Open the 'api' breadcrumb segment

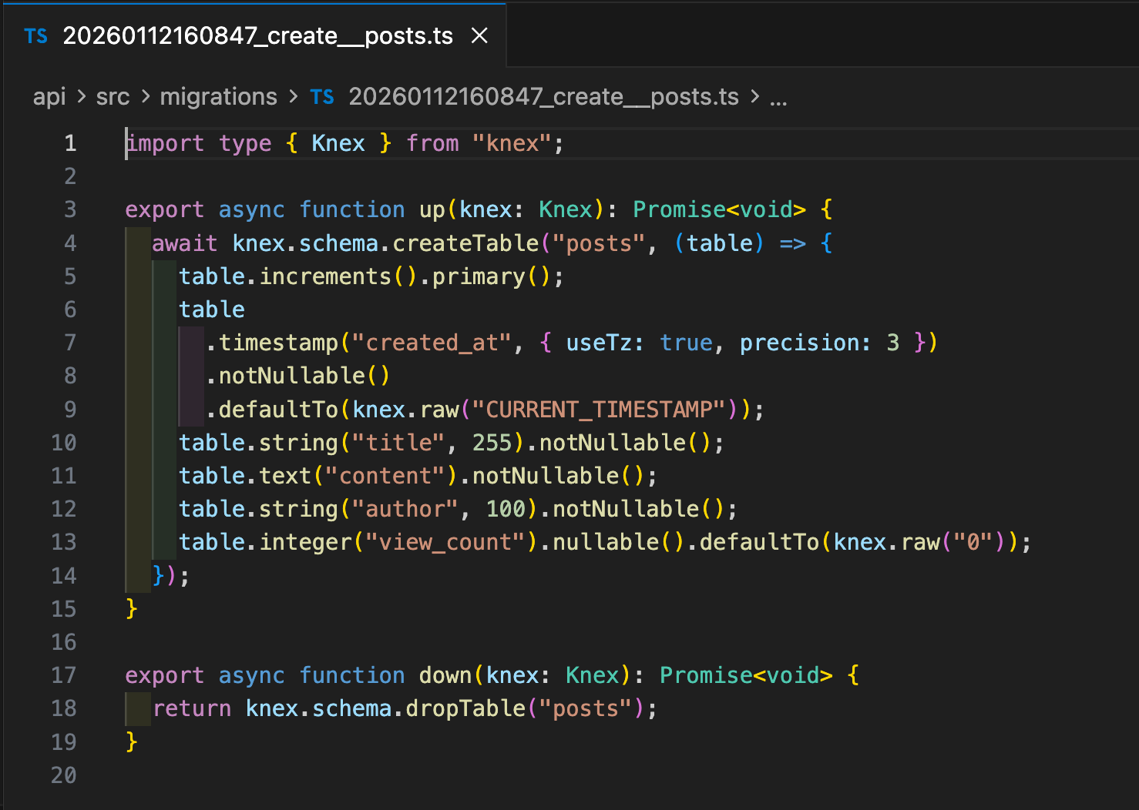click(x=49, y=96)
